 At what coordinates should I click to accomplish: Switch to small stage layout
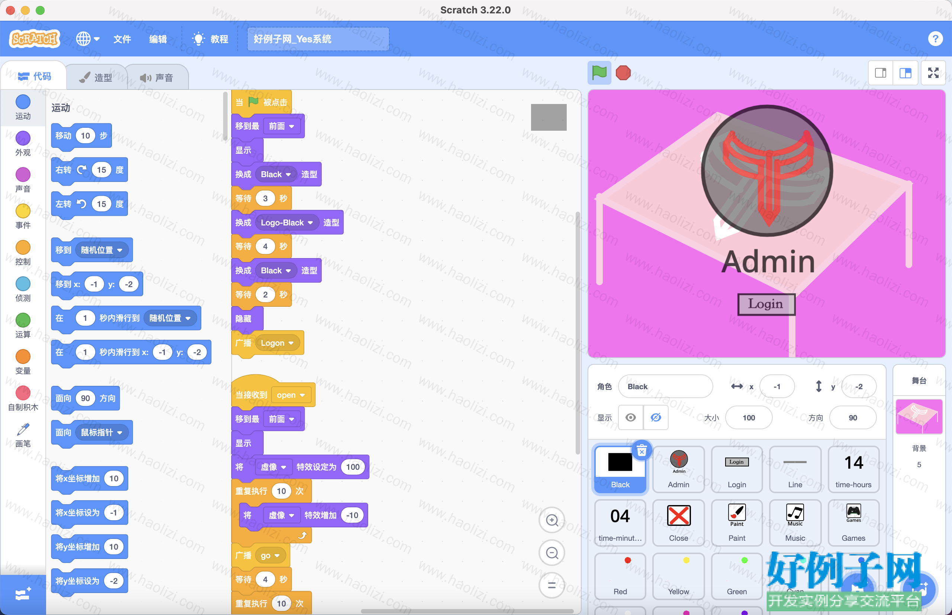881,73
